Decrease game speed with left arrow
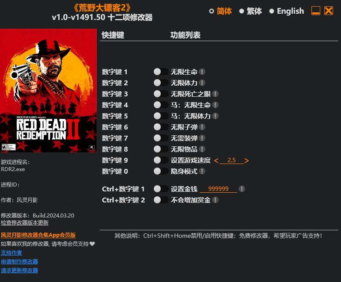Image resolution: width=341 pixels, height=282 pixels. click(216, 160)
